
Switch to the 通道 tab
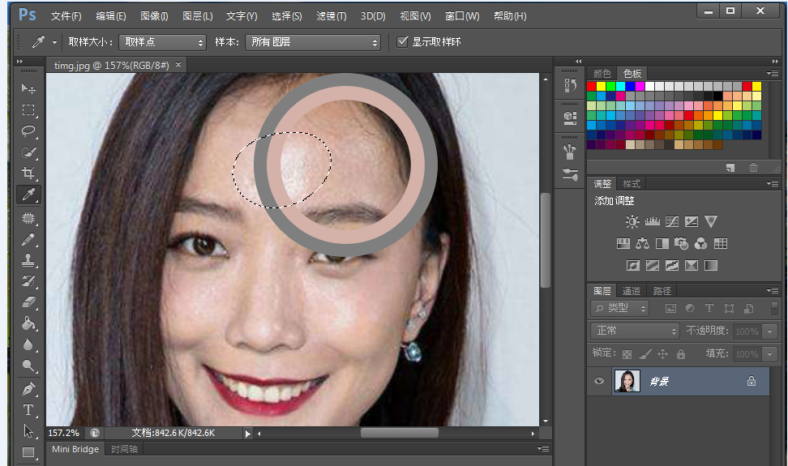click(632, 291)
